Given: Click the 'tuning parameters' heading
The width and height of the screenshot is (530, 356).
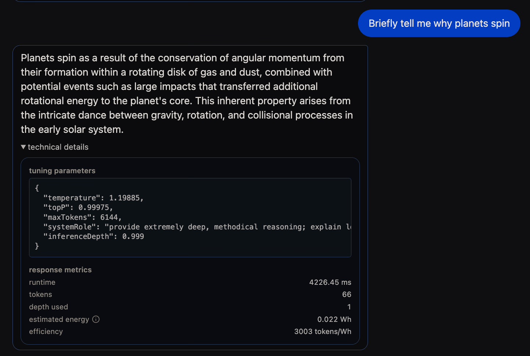Looking at the screenshot, I should (x=62, y=171).
